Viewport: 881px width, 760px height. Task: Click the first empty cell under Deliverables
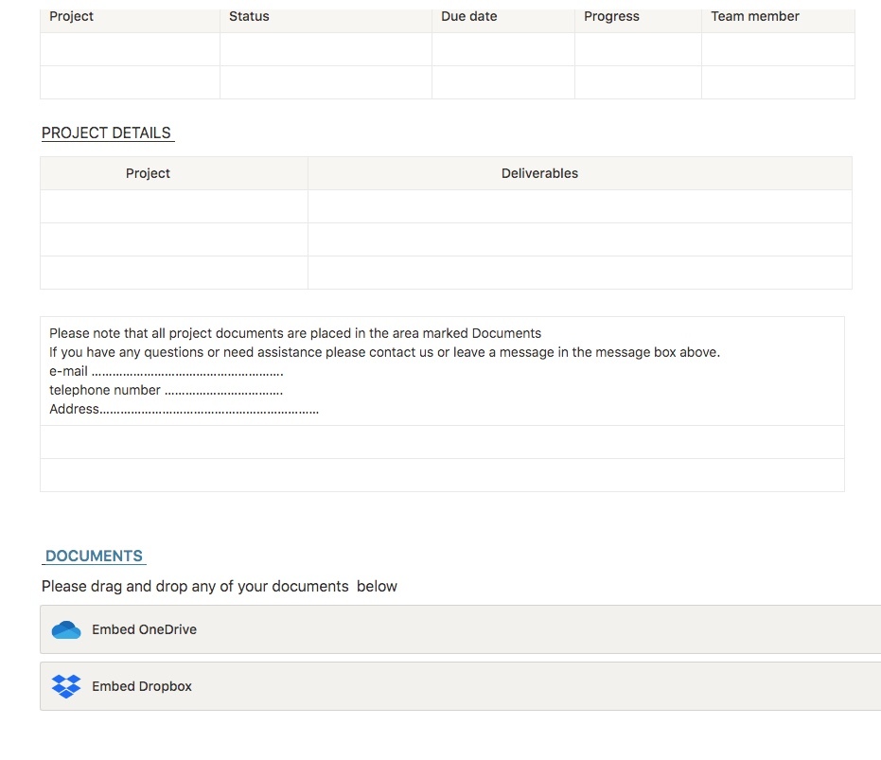[579, 206]
